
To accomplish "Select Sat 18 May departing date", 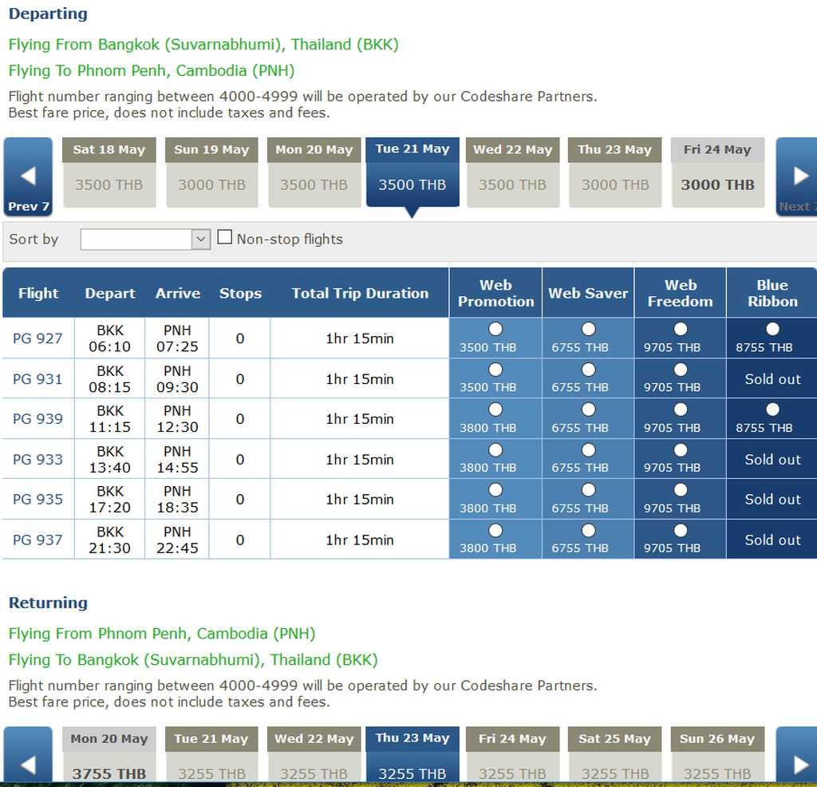I will [x=109, y=172].
